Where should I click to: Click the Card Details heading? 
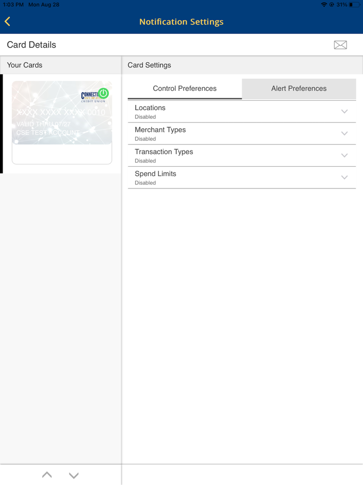tap(32, 45)
